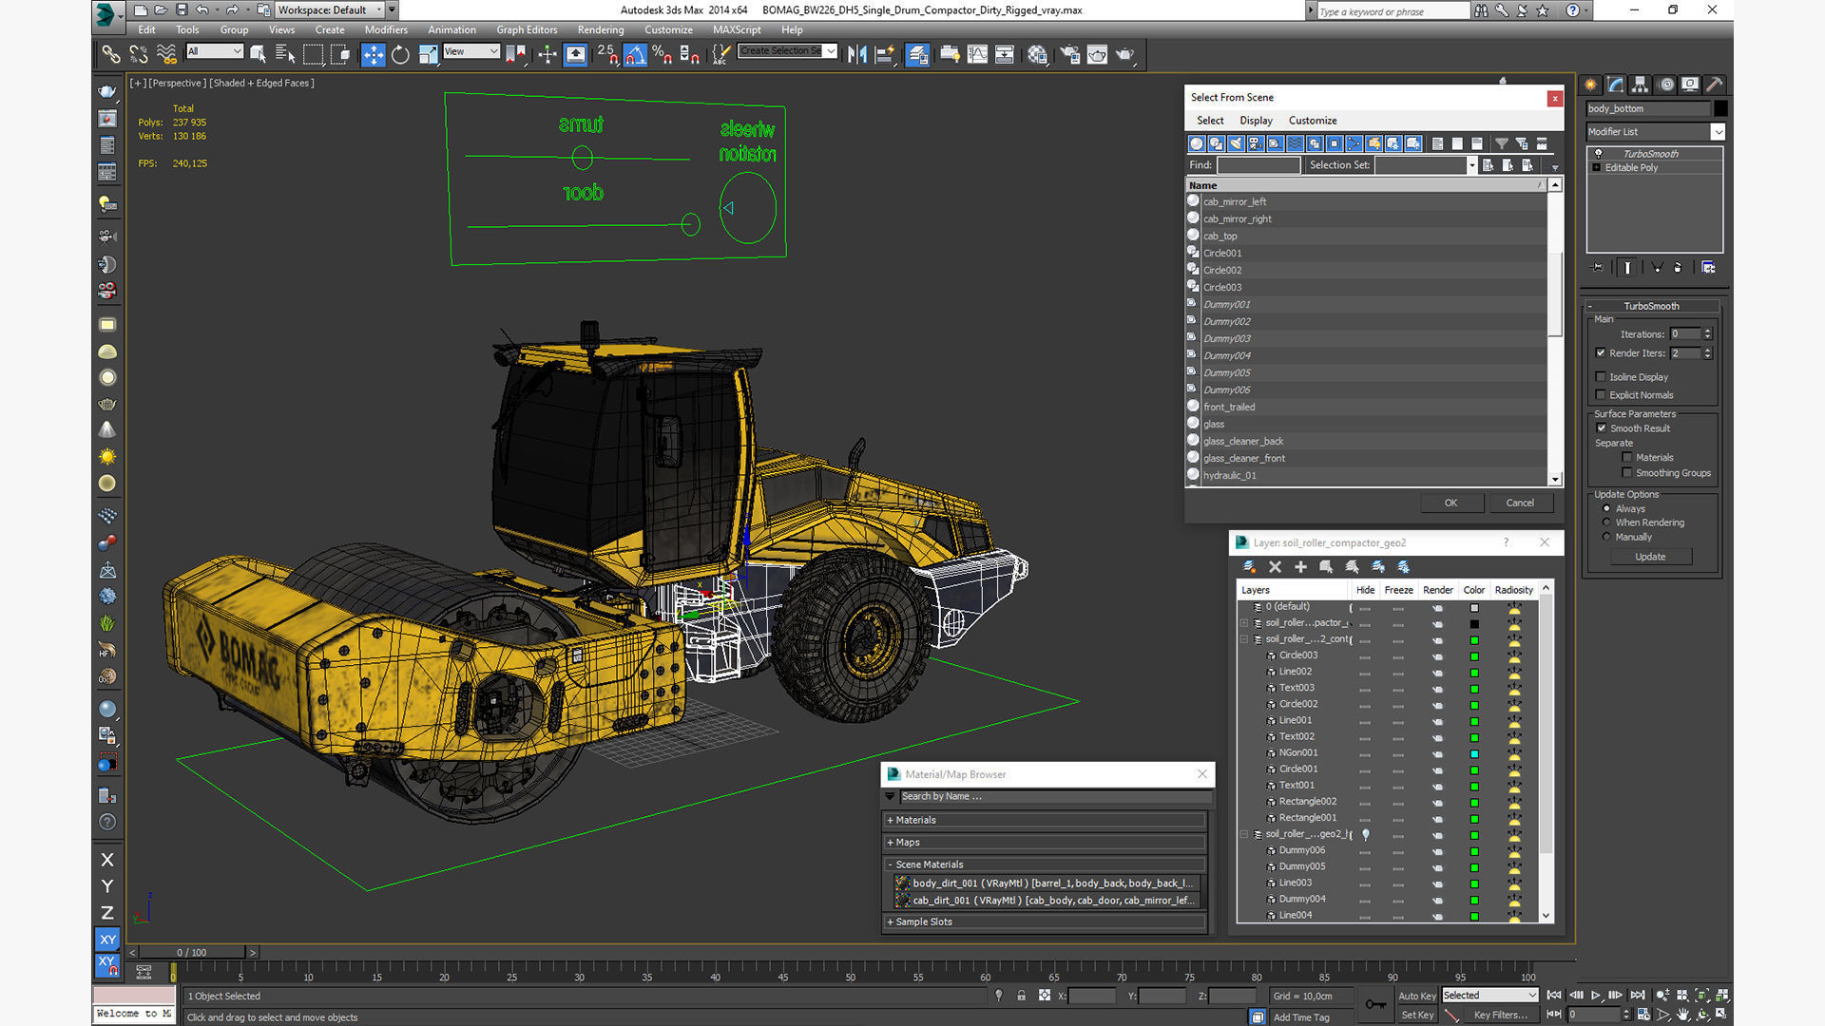Select the Select and Uniform Scale tool
The width and height of the screenshot is (1825, 1026).
pos(428,55)
